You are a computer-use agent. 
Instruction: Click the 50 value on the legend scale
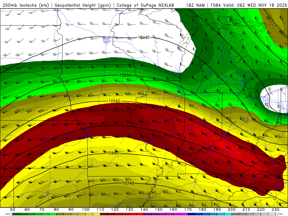13,210
